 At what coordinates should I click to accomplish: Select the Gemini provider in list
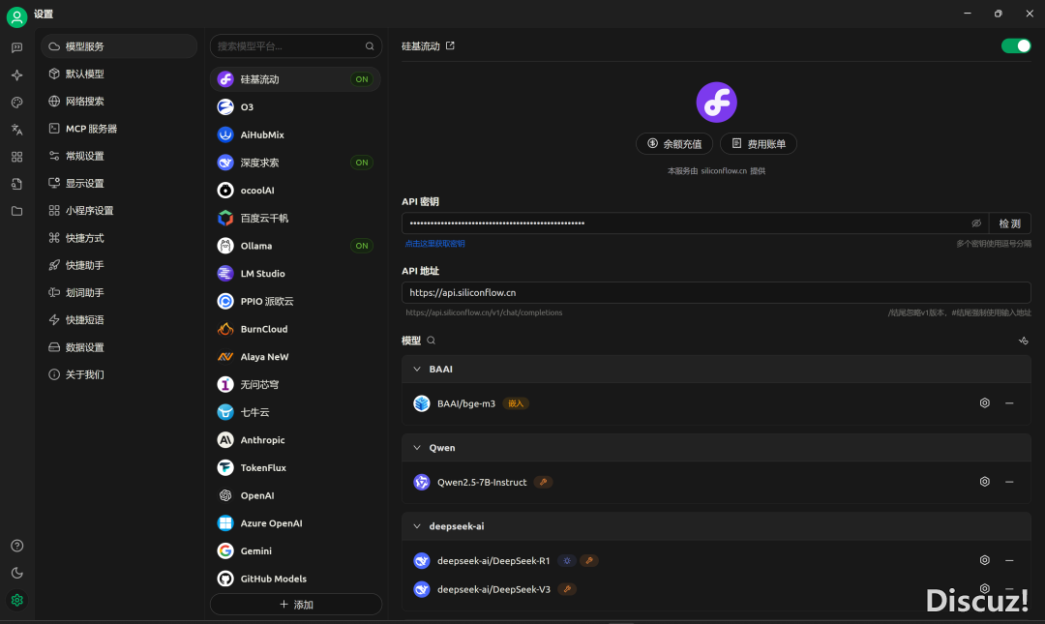(296, 550)
